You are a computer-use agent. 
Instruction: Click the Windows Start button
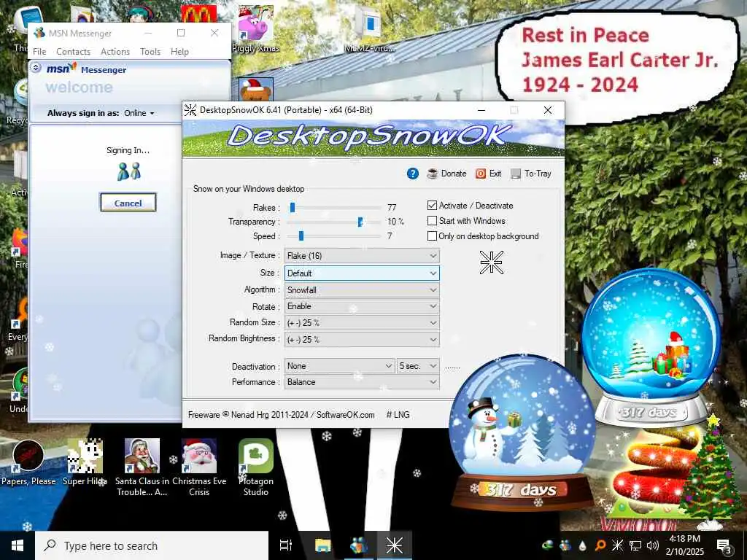tap(18, 545)
